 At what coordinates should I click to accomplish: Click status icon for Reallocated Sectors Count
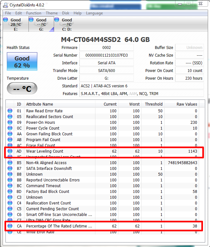point(10,116)
